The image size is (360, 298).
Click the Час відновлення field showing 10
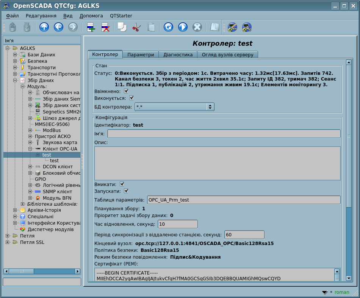pyautogui.click(x=177, y=224)
